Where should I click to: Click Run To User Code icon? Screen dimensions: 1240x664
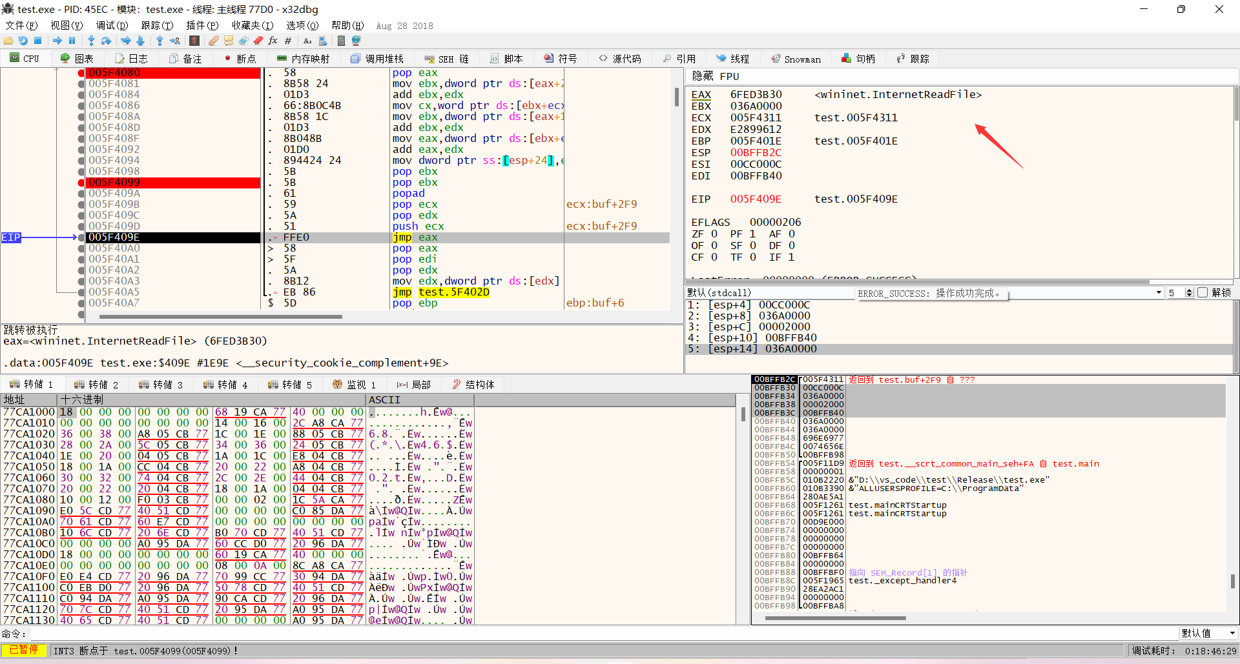[175, 41]
